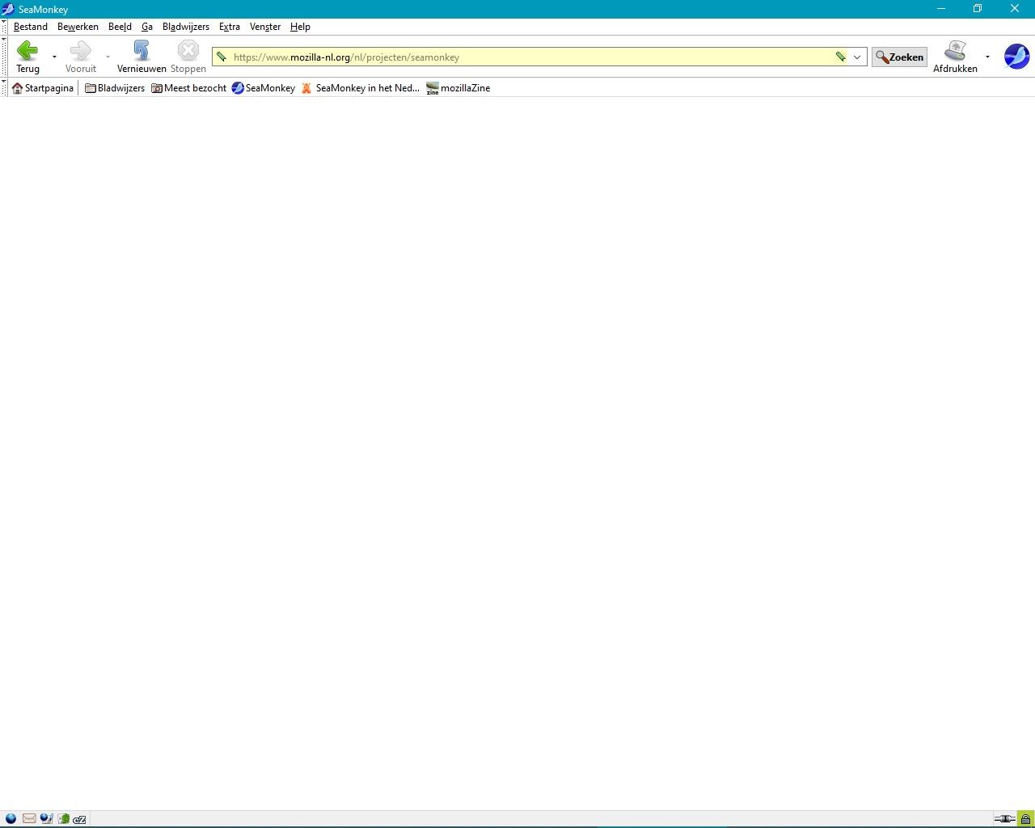Open the Terug back-history dropdown arrow
Screen dimensions: 1035x828
click(x=53, y=57)
